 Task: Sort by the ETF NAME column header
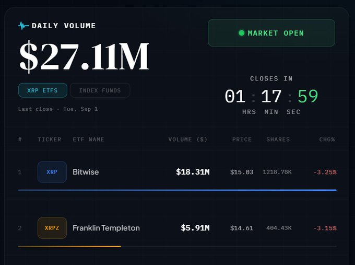point(88,139)
